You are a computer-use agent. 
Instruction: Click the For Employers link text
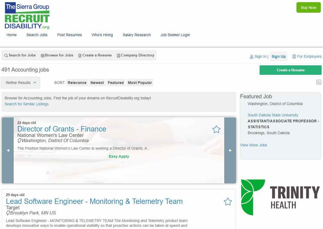pyautogui.click(x=309, y=56)
